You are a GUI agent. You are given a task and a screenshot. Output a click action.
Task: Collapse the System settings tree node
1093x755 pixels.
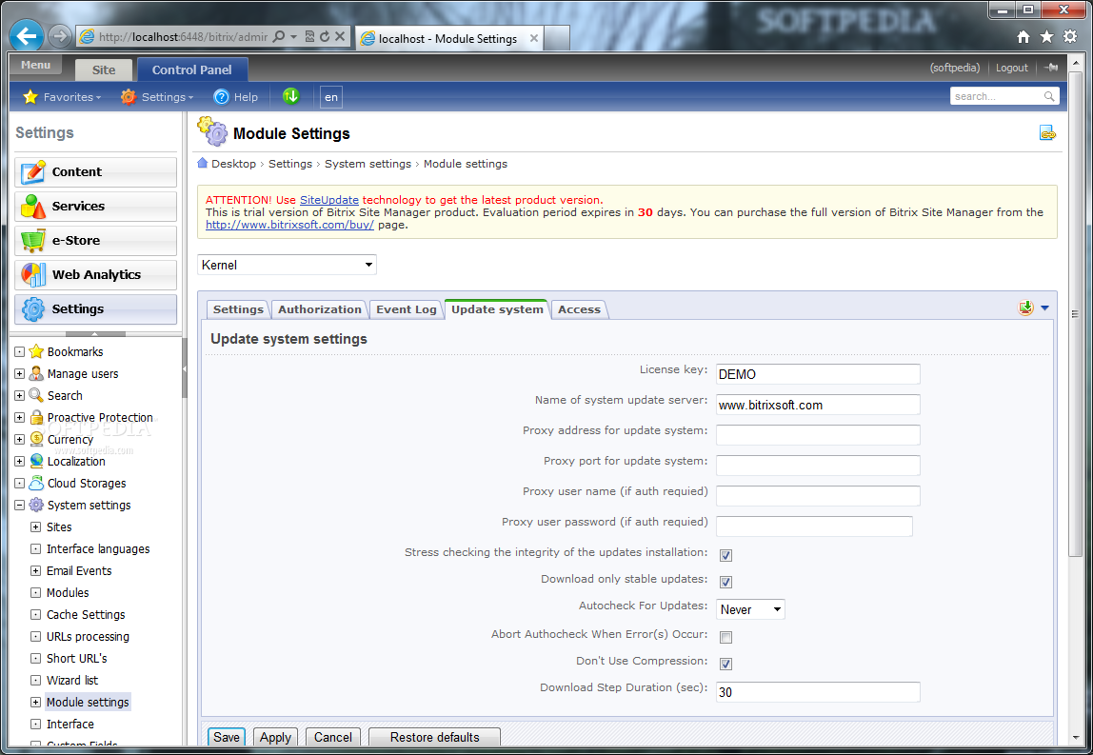point(19,505)
